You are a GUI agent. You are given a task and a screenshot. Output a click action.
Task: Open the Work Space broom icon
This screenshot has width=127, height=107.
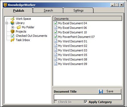(13, 19)
